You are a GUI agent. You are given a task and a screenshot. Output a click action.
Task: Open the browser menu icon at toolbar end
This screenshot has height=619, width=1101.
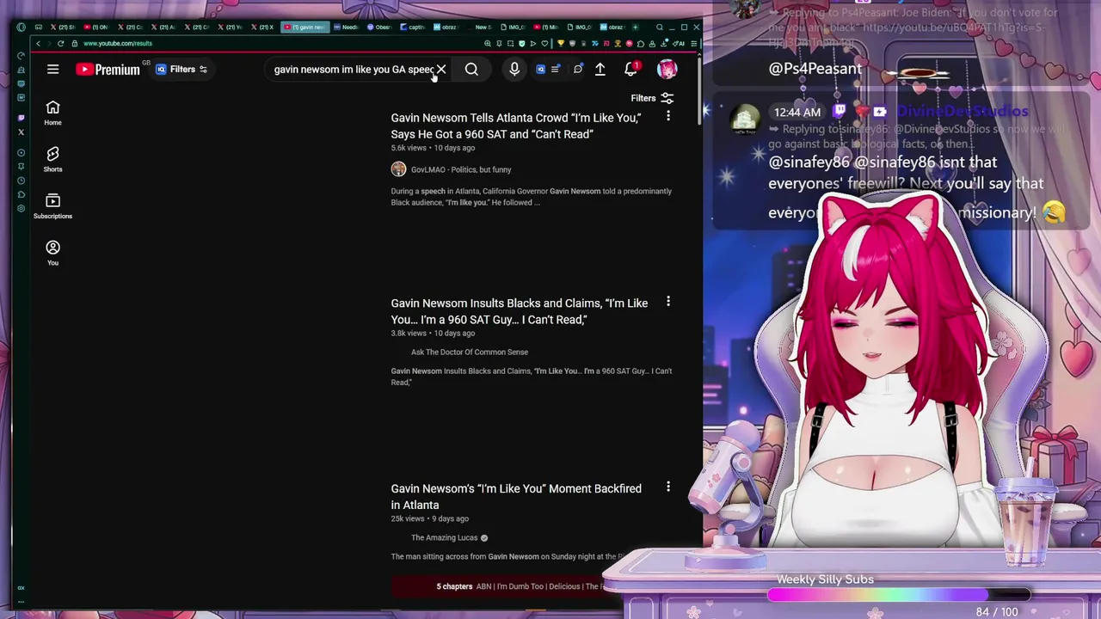(x=694, y=44)
